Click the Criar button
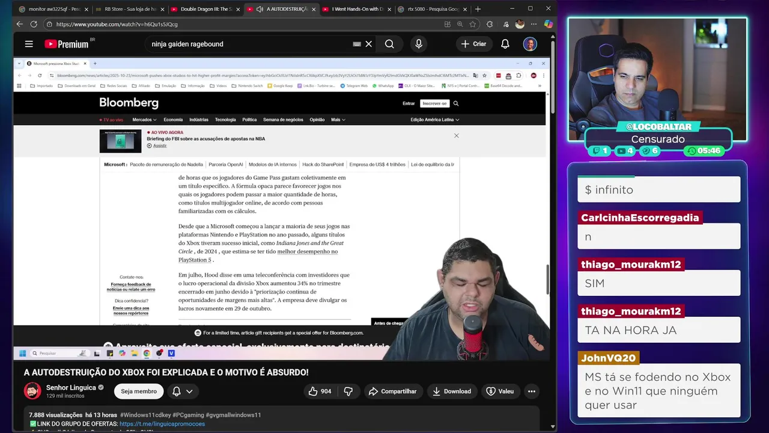The height and width of the screenshot is (433, 769). (473, 44)
